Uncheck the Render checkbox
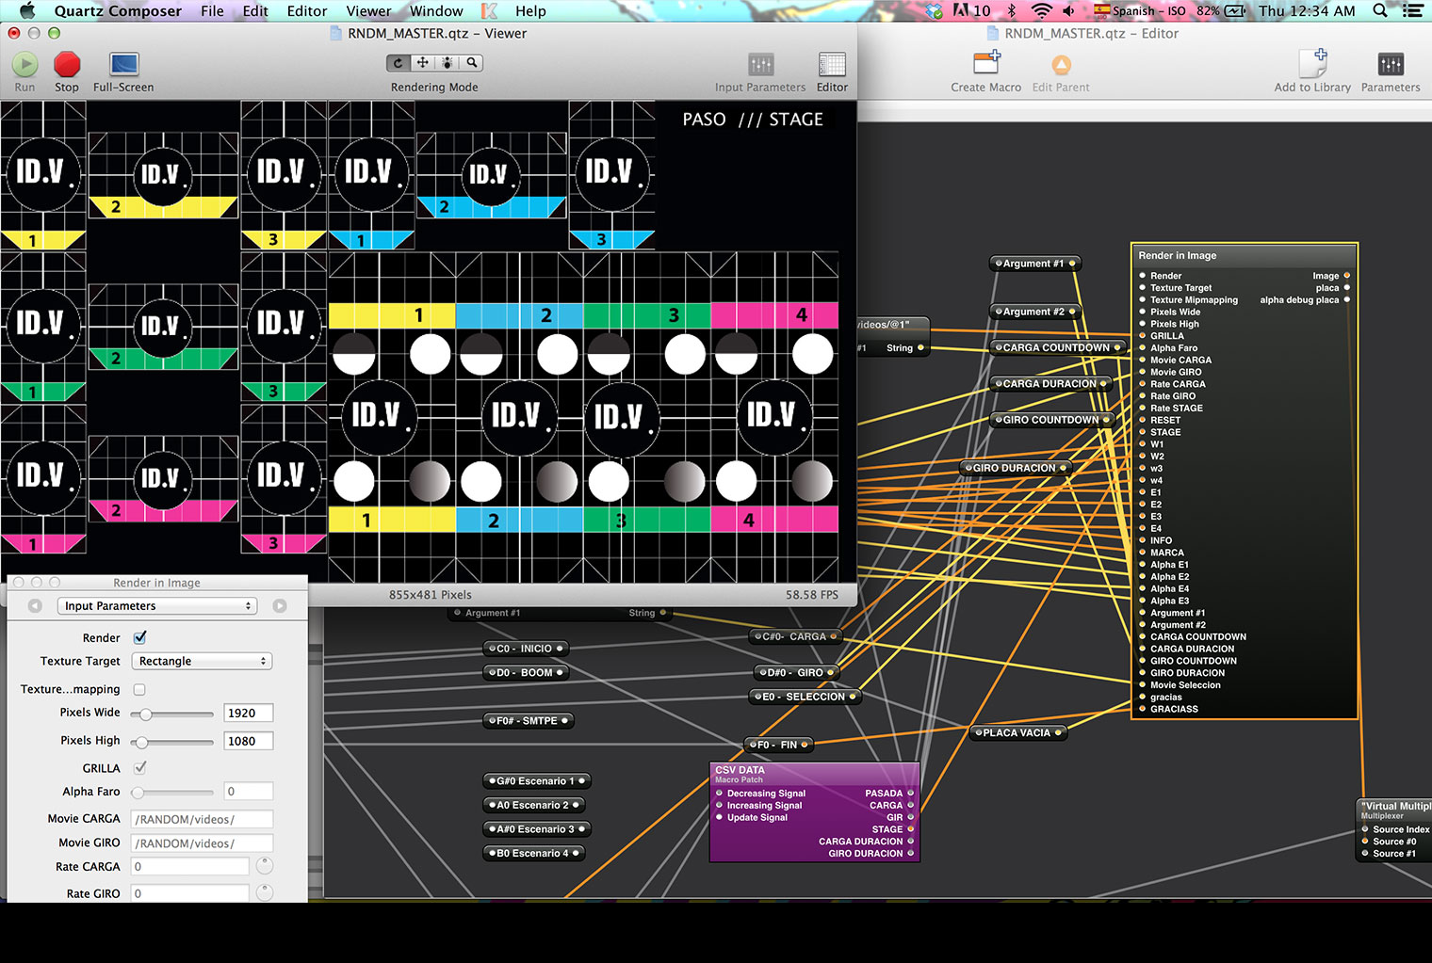 tap(140, 638)
